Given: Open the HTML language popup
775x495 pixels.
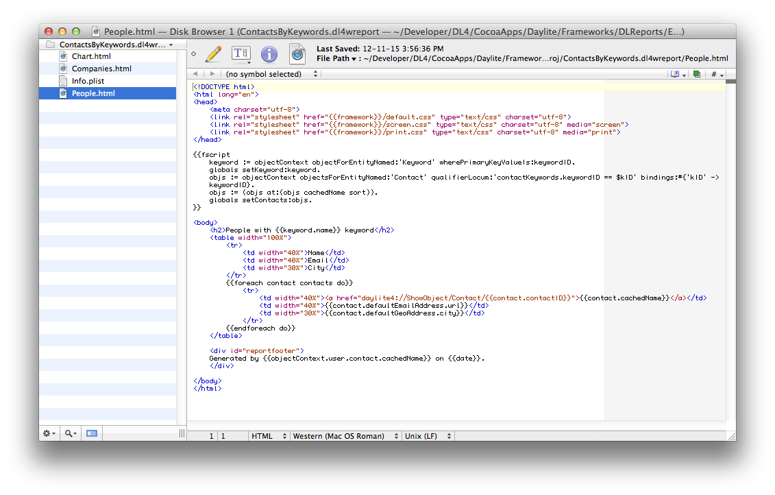Looking at the screenshot, I should (269, 436).
